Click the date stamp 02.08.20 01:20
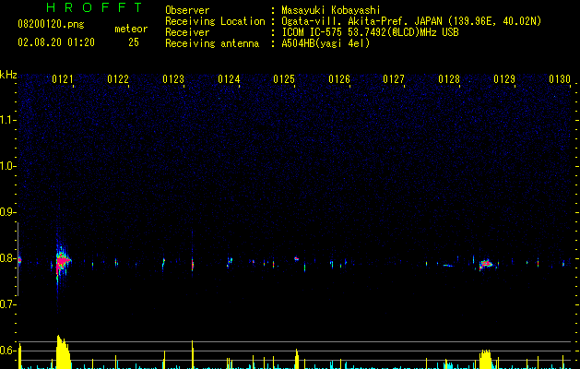This screenshot has height=369, width=580. [x=56, y=42]
